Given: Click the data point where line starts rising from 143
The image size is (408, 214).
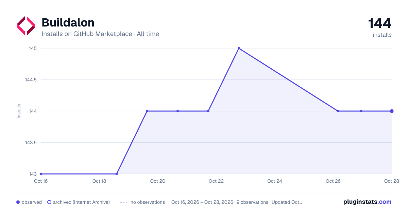Looking at the screenshot, I should [x=117, y=174].
